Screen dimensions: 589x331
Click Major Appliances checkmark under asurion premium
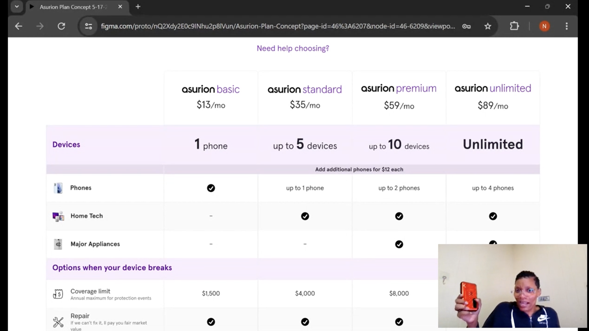pos(399,244)
